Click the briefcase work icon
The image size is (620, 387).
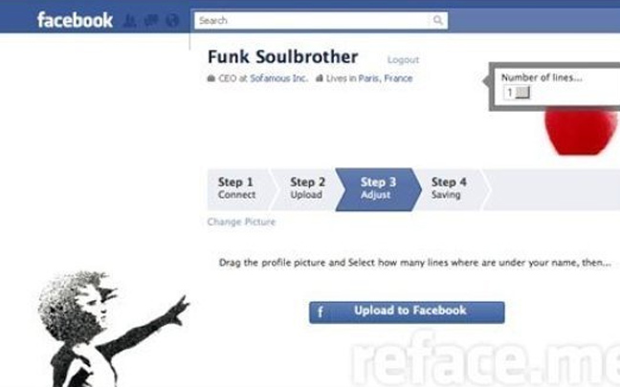(211, 78)
